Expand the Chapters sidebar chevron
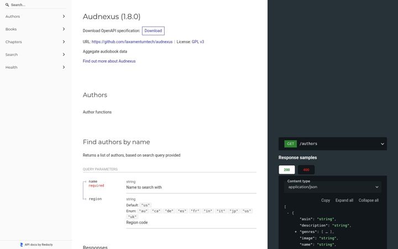The width and height of the screenshot is (398, 249). pyautogui.click(x=64, y=41)
